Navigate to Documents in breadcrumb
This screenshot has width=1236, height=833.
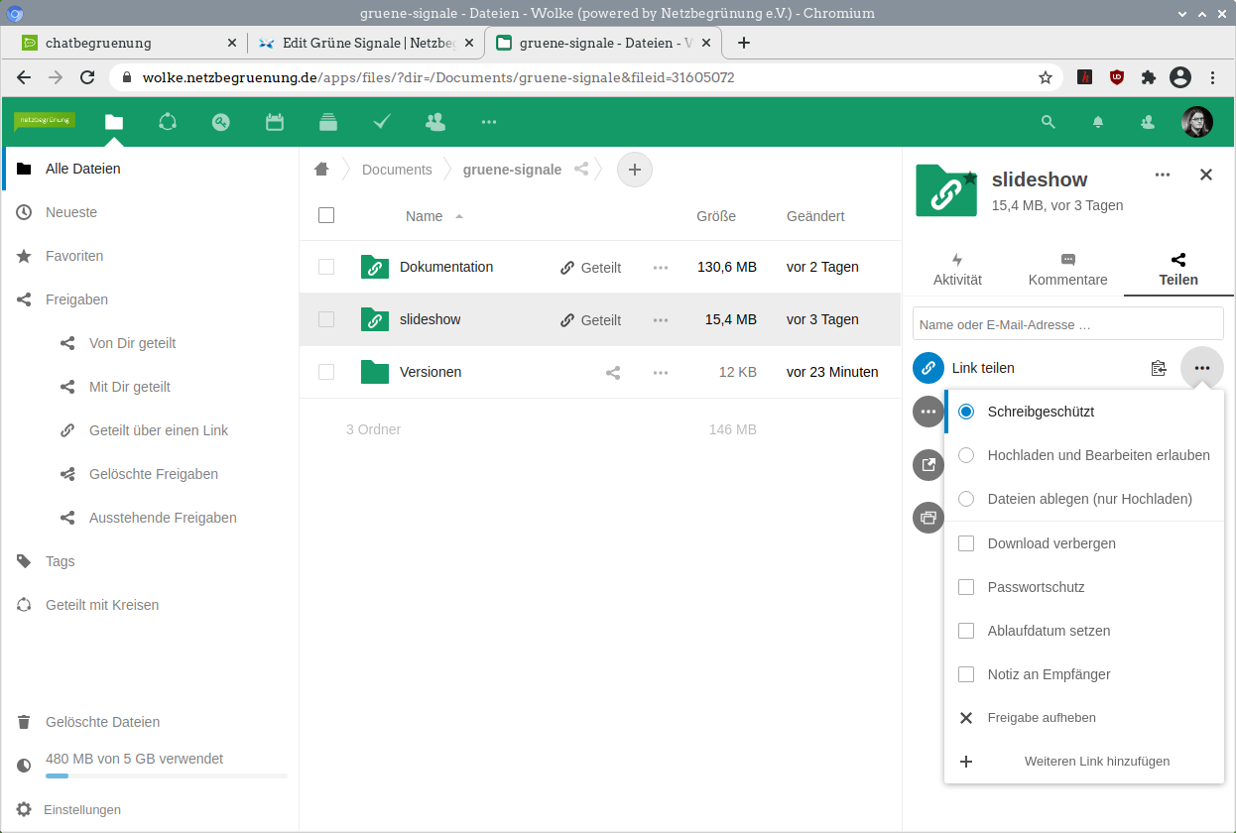click(x=397, y=170)
